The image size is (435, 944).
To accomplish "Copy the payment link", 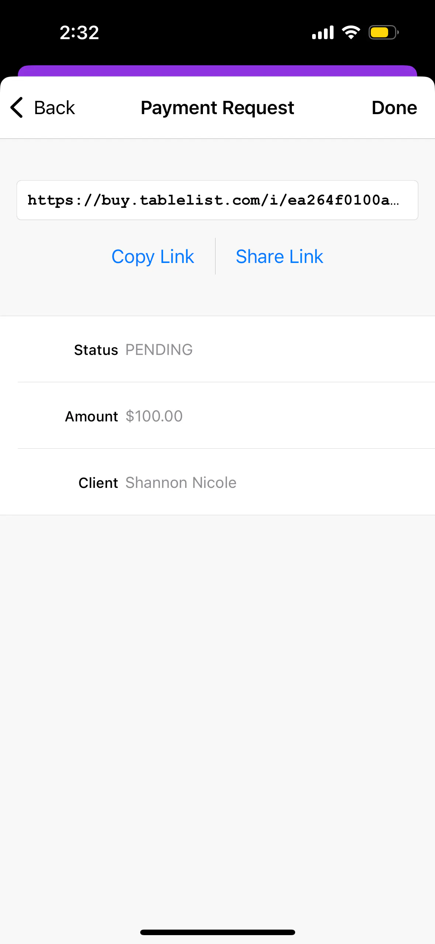I will pos(152,257).
